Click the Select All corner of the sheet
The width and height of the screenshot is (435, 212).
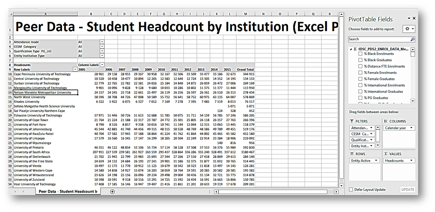[11, 14]
